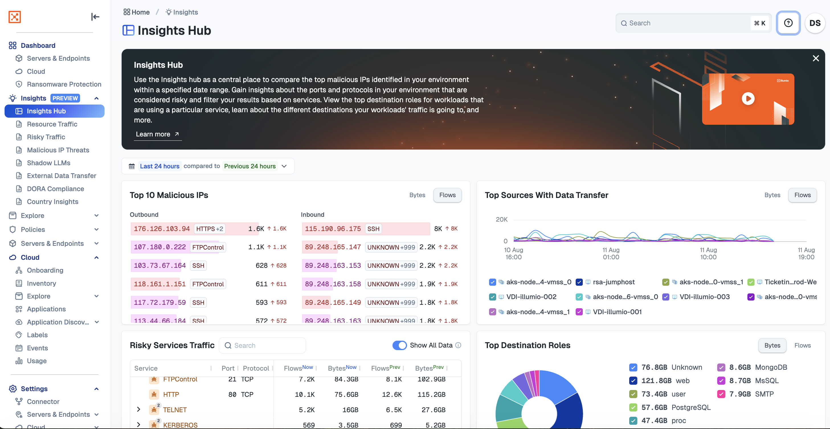Viewport: 830px width, 429px height.
Task: Collapse the sidebar with the arrow icon
Action: tap(95, 17)
